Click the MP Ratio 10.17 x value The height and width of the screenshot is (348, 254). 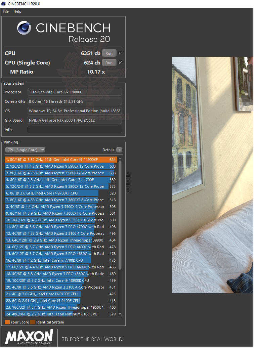(x=96, y=72)
